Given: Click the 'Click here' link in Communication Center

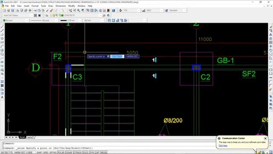Looking at the screenshot, I should point(223,145).
